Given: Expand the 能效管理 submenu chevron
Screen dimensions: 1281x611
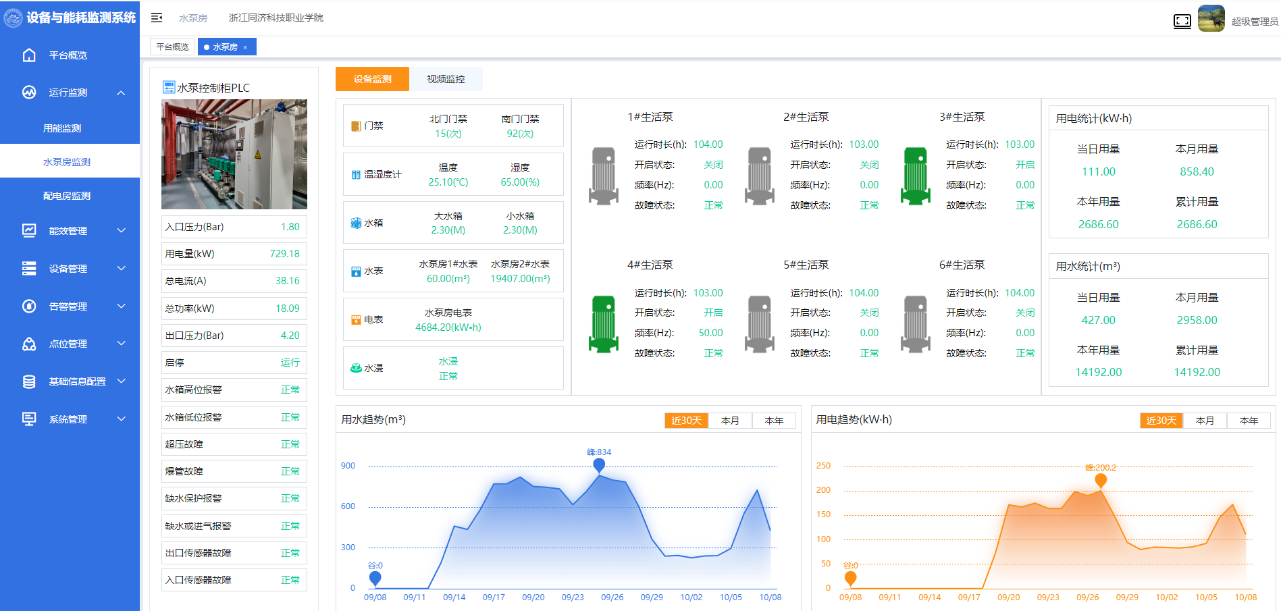Looking at the screenshot, I should [x=122, y=230].
